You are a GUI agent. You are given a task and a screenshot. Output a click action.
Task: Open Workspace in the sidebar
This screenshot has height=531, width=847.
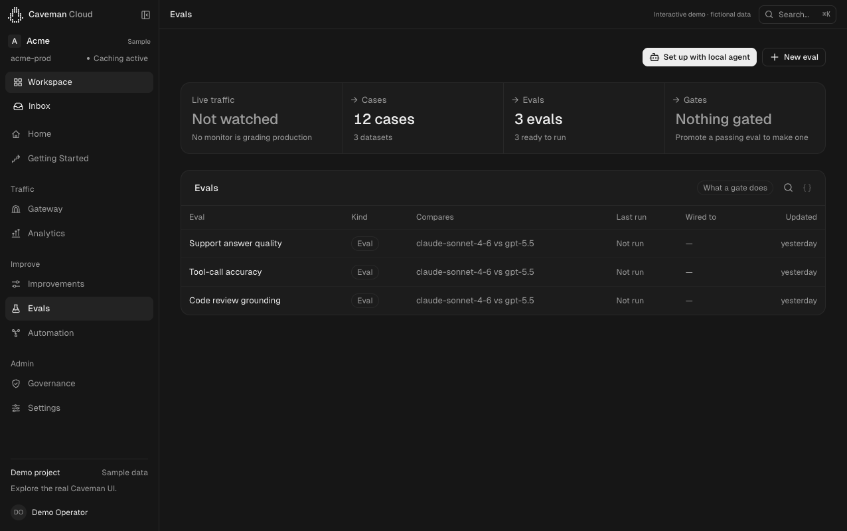pos(79,82)
